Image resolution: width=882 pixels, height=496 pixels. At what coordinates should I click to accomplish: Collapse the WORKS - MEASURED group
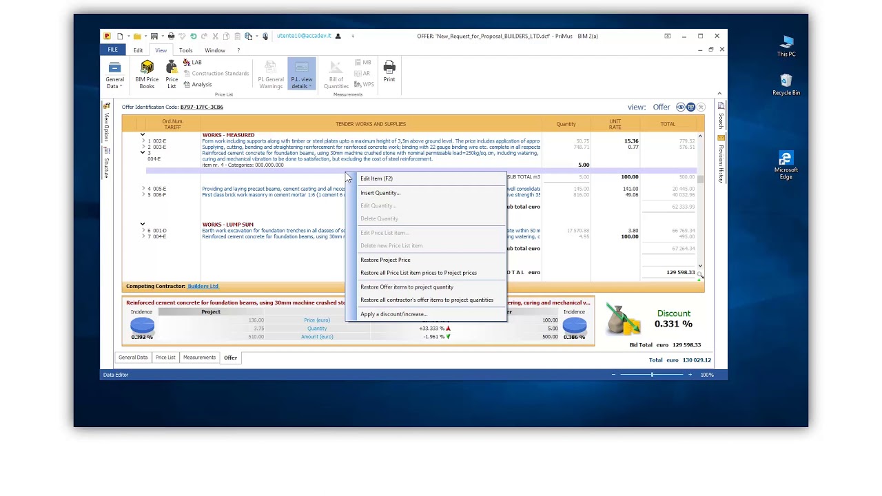(143, 135)
